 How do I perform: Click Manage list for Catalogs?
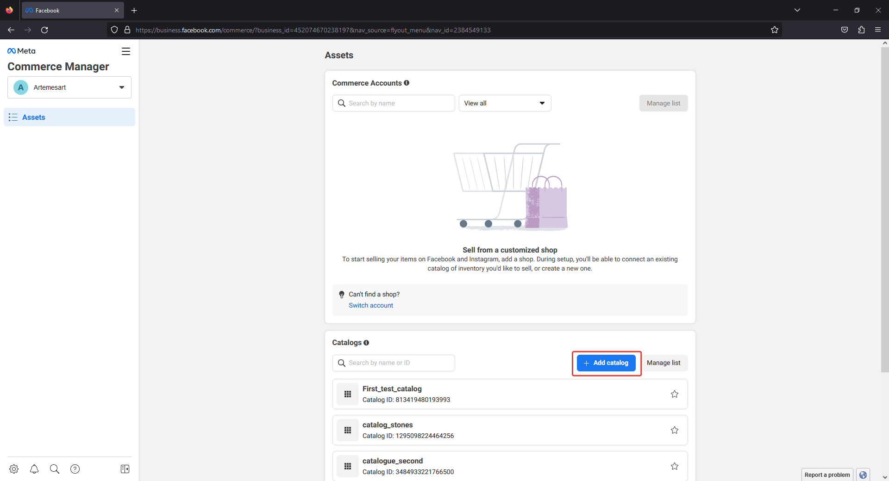pyautogui.click(x=664, y=363)
